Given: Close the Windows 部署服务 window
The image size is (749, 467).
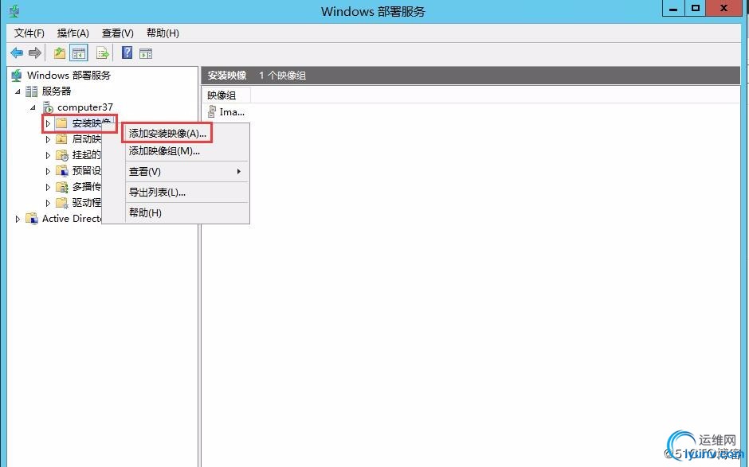Looking at the screenshot, I should click(x=724, y=9).
